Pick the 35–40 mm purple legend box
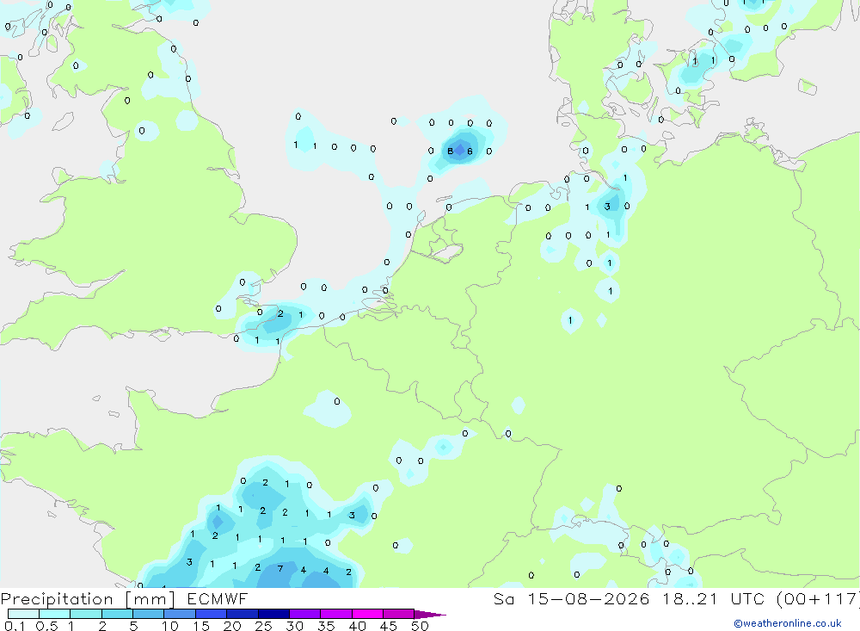 (336, 614)
